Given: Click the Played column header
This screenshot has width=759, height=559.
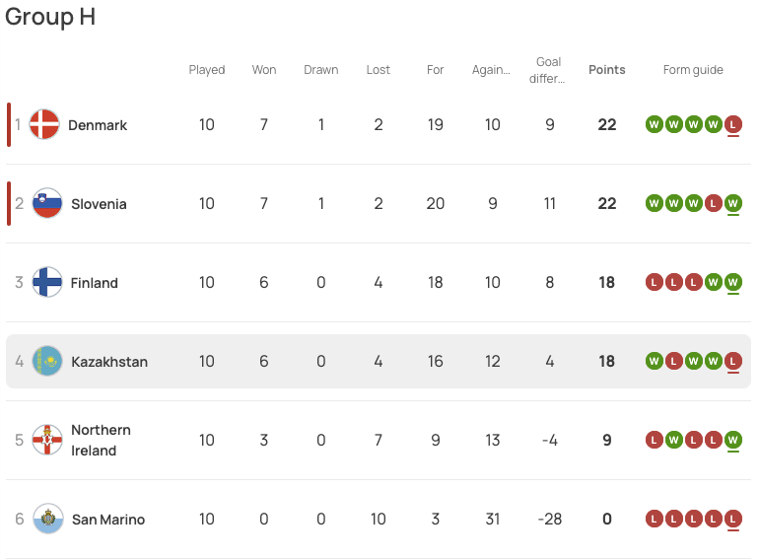Looking at the screenshot, I should 207,70.
